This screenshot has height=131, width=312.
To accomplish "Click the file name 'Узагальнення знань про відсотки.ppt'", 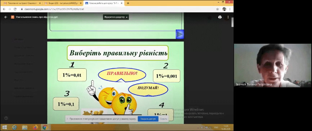I will point(37,17).
